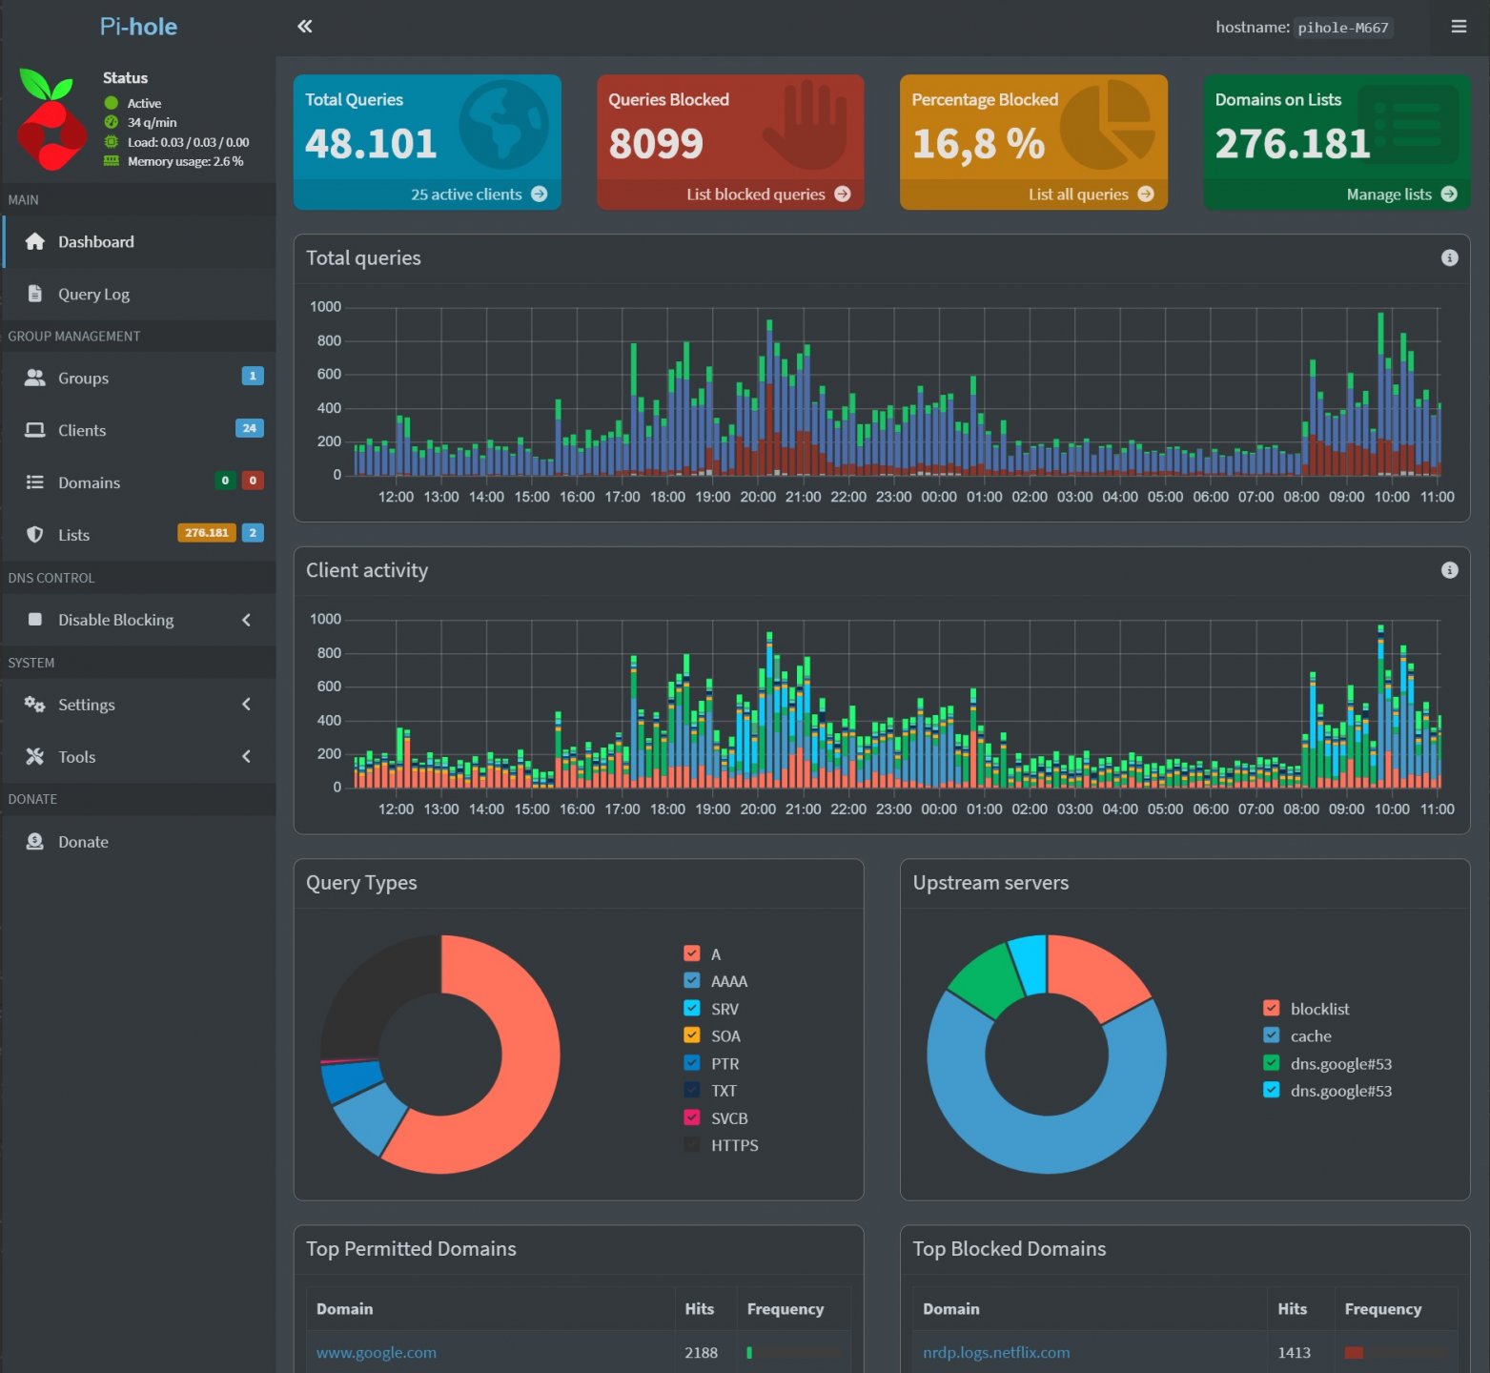Expand the Disable Blocking submenu chevron
The width and height of the screenshot is (1490, 1373).
click(x=247, y=620)
